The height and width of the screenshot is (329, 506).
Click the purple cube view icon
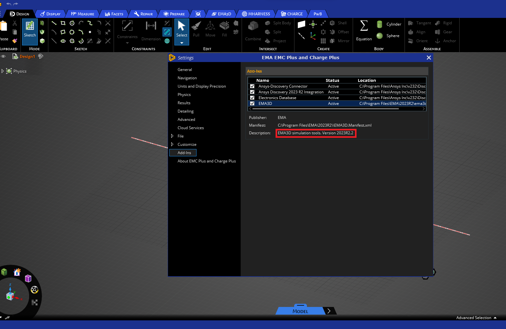click(x=28, y=278)
